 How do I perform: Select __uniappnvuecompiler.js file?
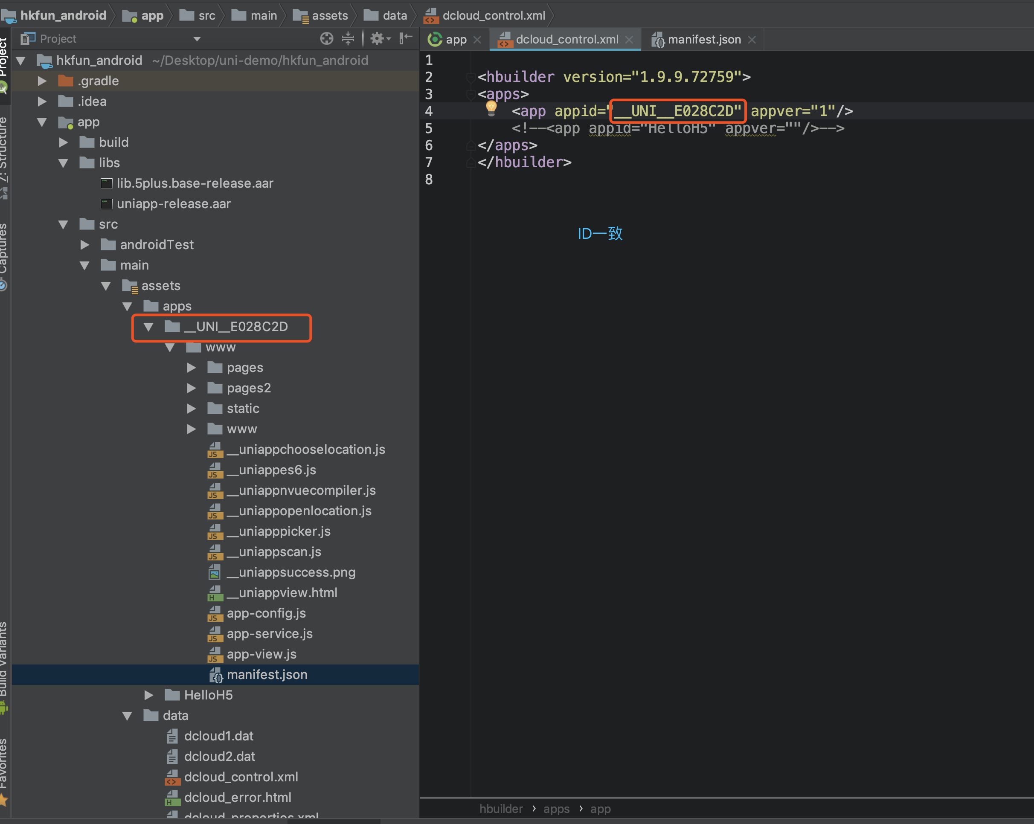[x=292, y=490]
